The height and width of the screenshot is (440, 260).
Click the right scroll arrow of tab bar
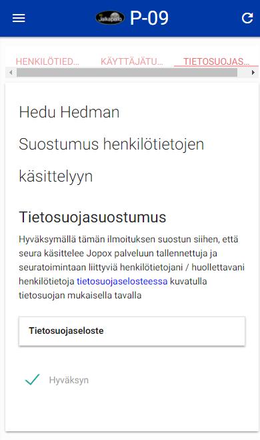coord(253,73)
